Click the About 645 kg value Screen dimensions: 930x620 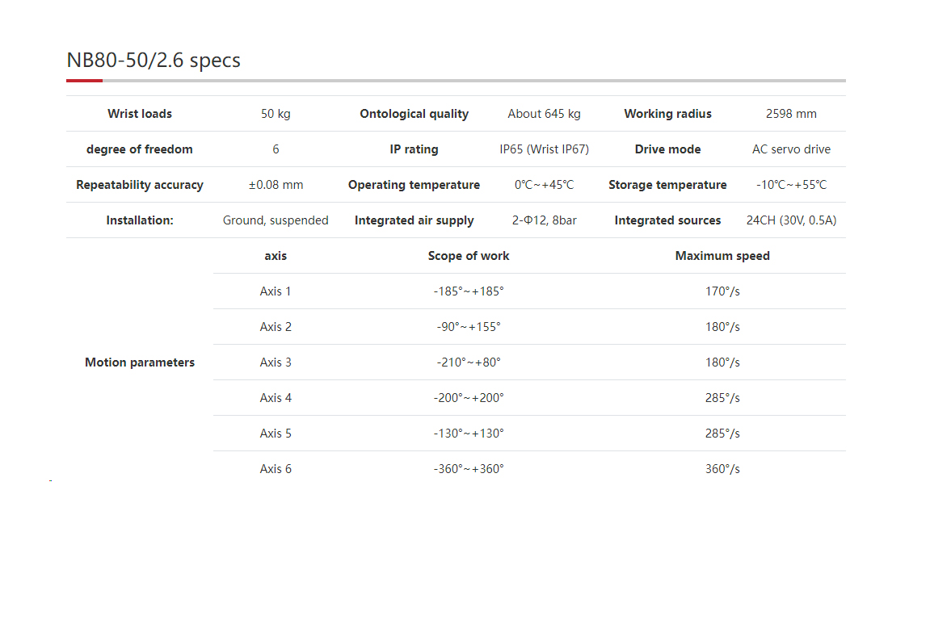point(544,114)
